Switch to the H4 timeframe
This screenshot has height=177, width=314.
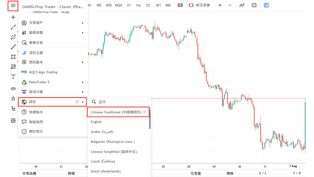tap(138, 5)
